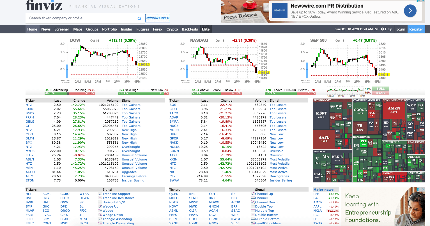This screenshot has width=430, height=226.
Task: Click in the ticker search field
Action: [81, 18]
